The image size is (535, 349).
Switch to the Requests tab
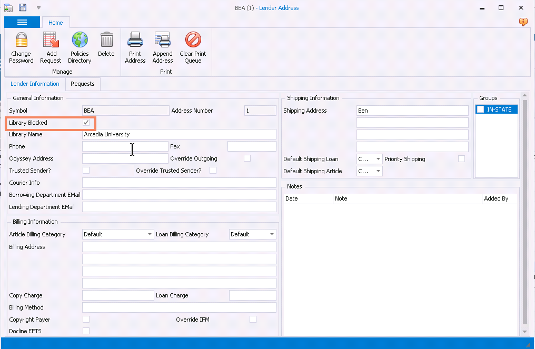tap(83, 84)
